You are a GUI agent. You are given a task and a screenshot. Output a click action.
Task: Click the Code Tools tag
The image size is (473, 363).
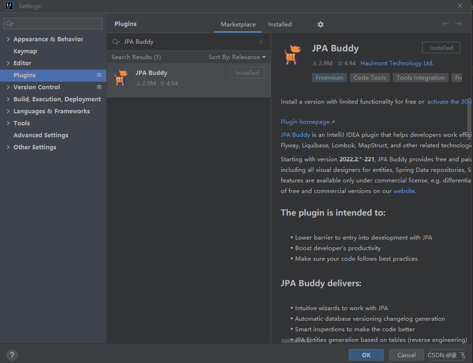[370, 78]
